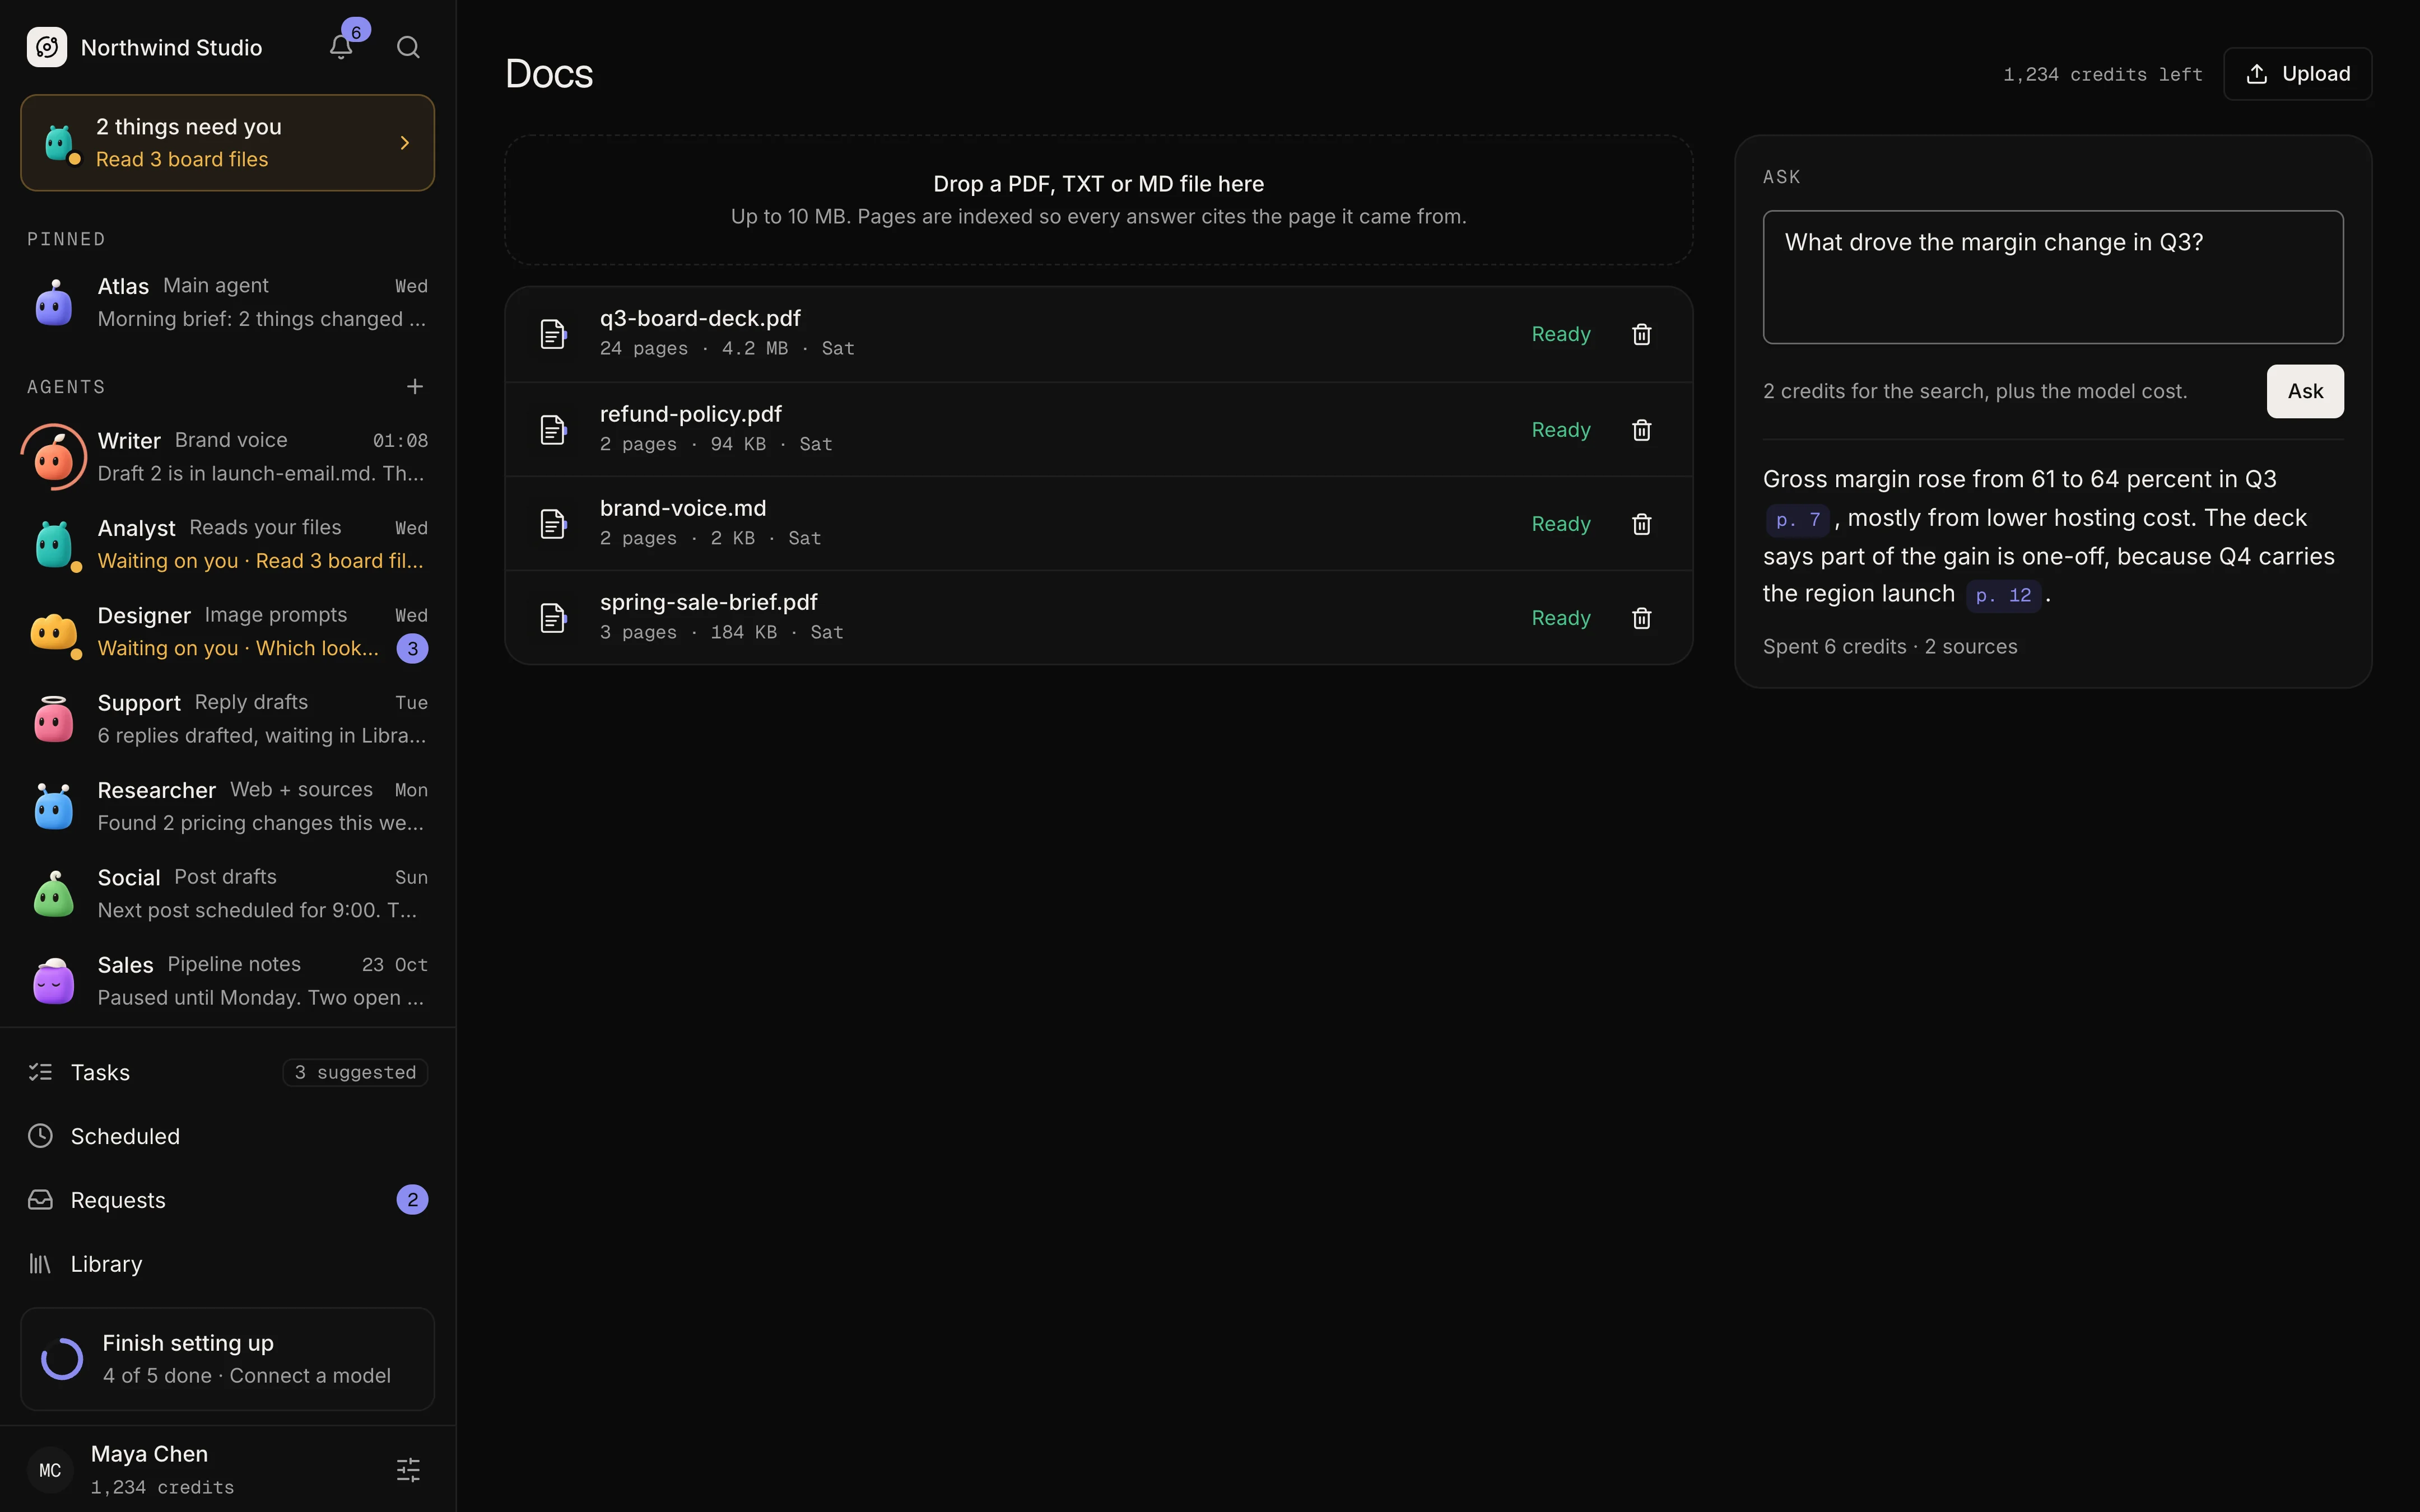Add a new agent with the plus icon

(x=415, y=386)
